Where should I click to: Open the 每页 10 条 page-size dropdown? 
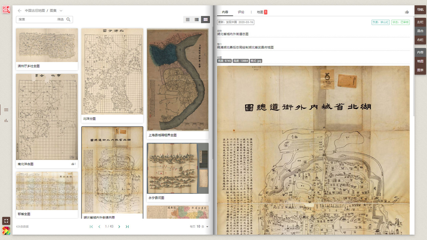[x=199, y=227]
